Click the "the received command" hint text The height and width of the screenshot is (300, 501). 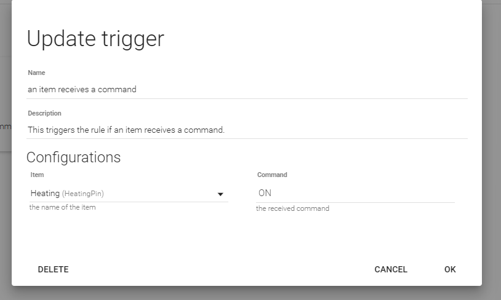tap(292, 208)
